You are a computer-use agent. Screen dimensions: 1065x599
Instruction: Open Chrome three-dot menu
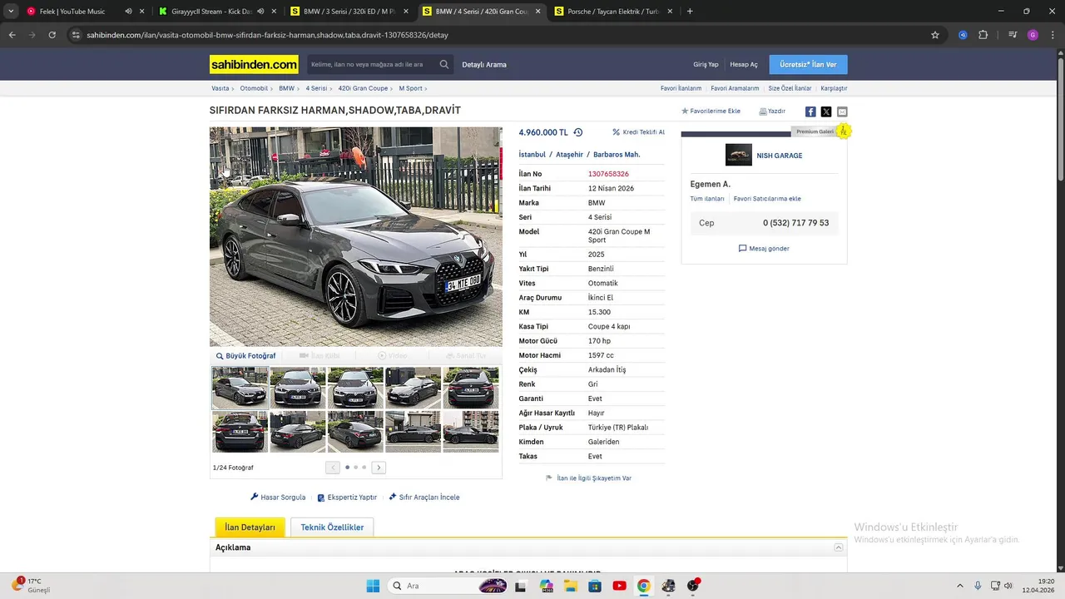pyautogui.click(x=1053, y=35)
